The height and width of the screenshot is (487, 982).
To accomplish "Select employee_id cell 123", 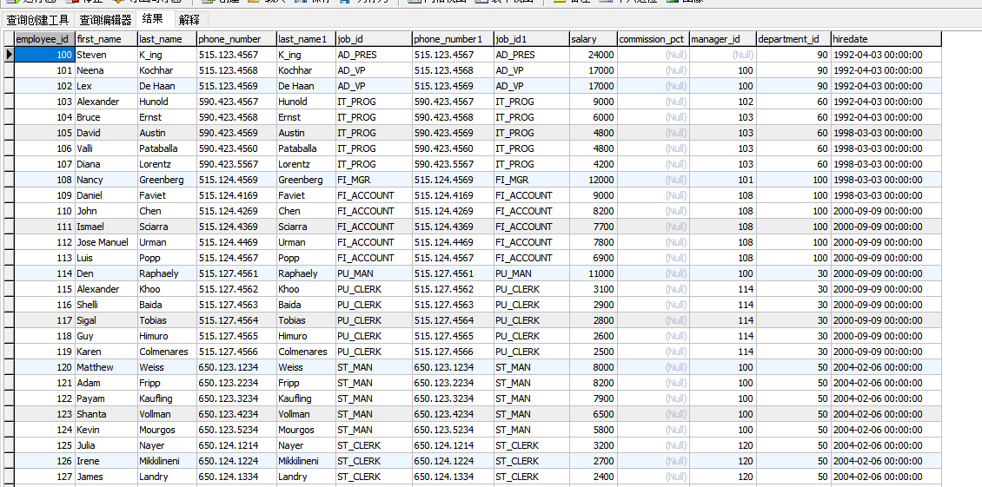I will click(x=44, y=414).
